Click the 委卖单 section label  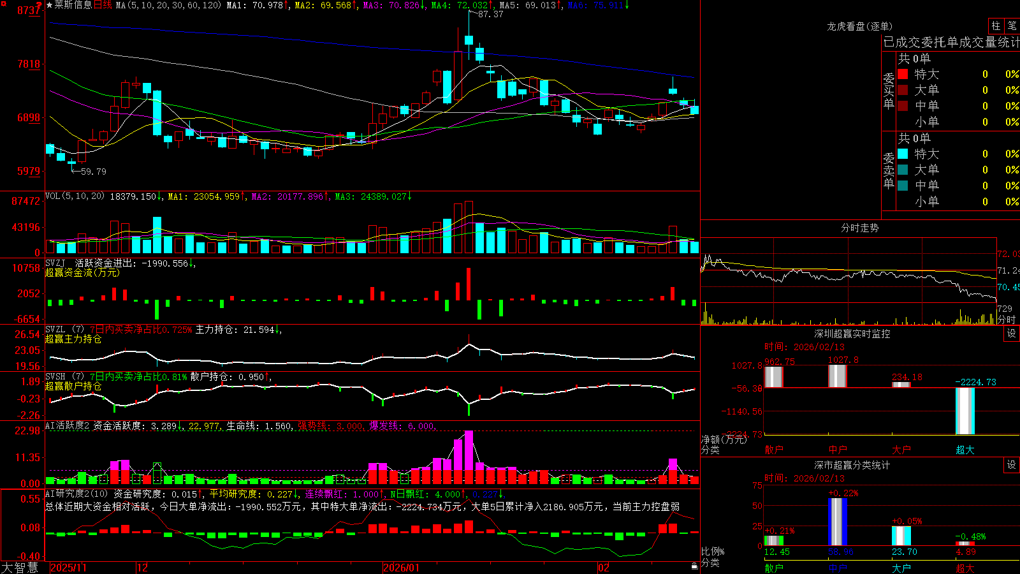tap(889, 170)
